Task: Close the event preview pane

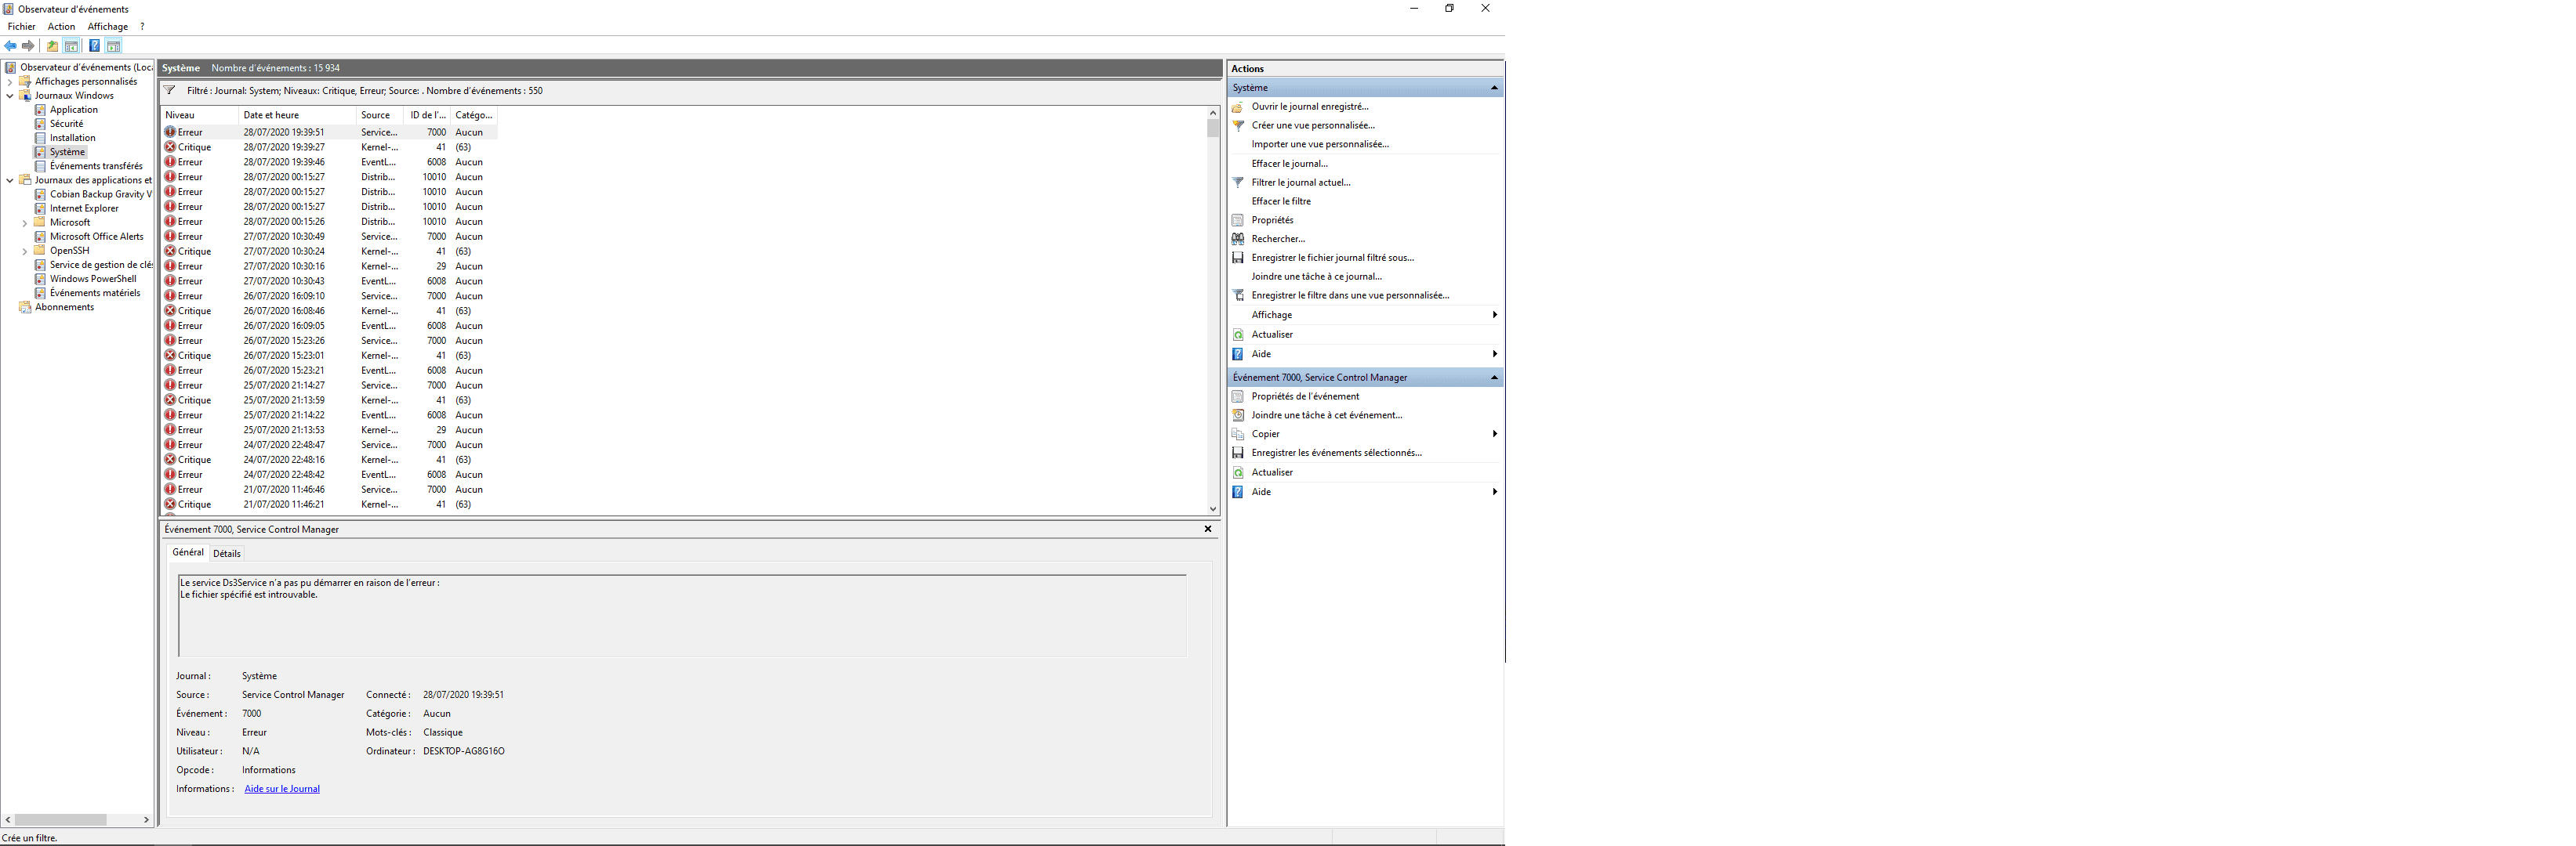Action: coord(1207,530)
